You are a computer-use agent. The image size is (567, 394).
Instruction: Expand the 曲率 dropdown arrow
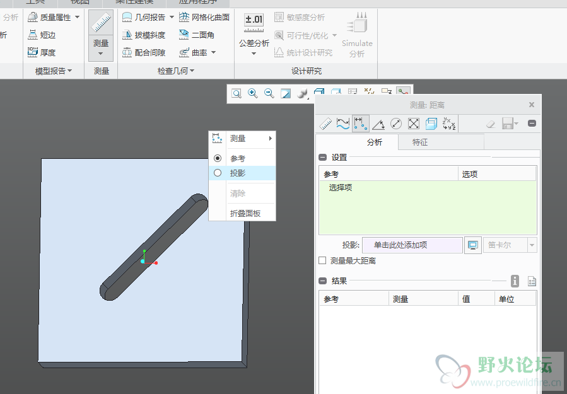click(x=213, y=52)
